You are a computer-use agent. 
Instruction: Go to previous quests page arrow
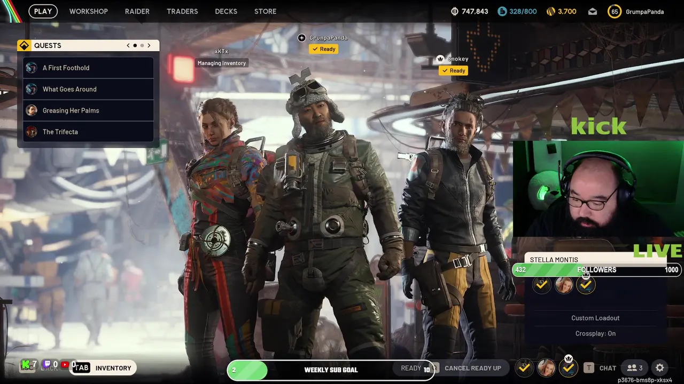(x=128, y=45)
